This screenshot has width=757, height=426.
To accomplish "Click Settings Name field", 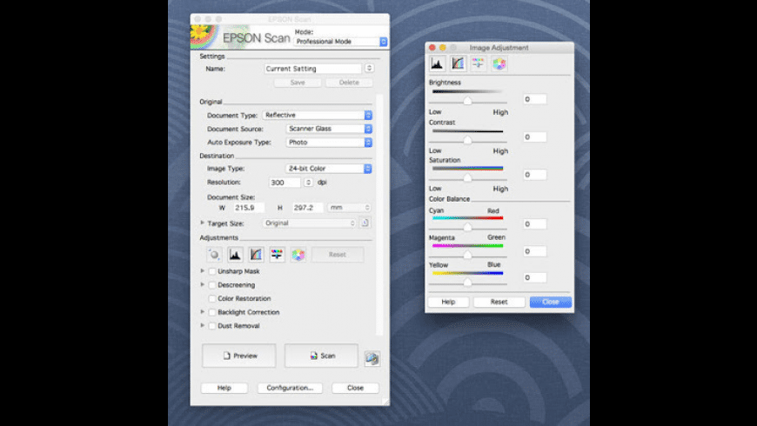I will pos(313,69).
